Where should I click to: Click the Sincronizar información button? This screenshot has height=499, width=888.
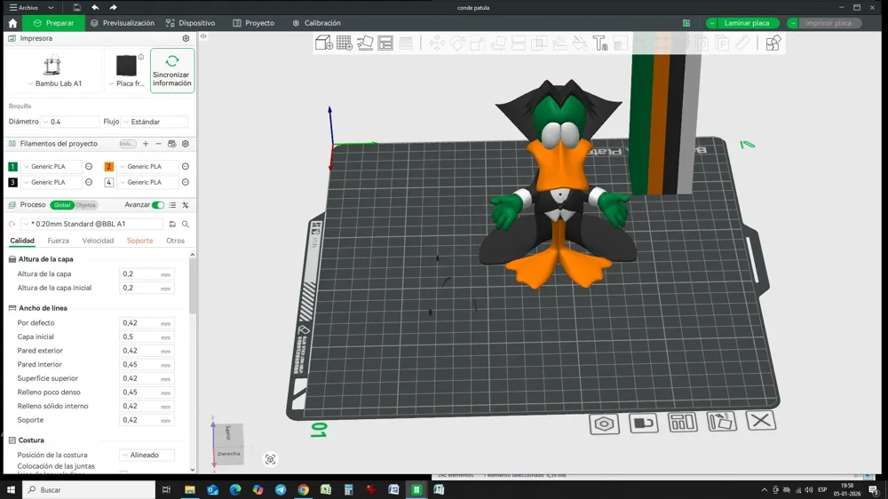point(172,70)
